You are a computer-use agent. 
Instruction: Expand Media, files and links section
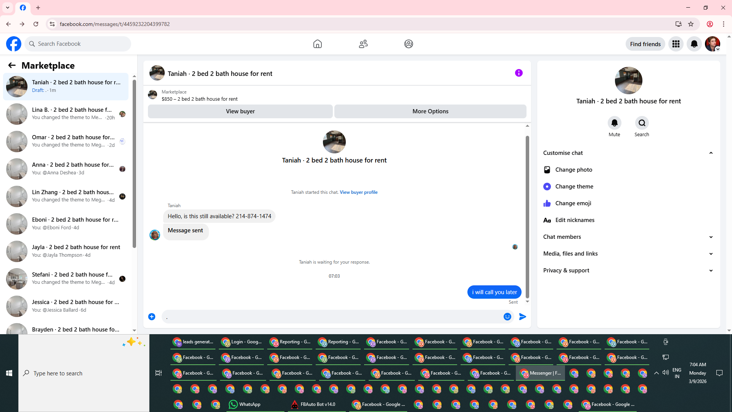click(x=711, y=254)
